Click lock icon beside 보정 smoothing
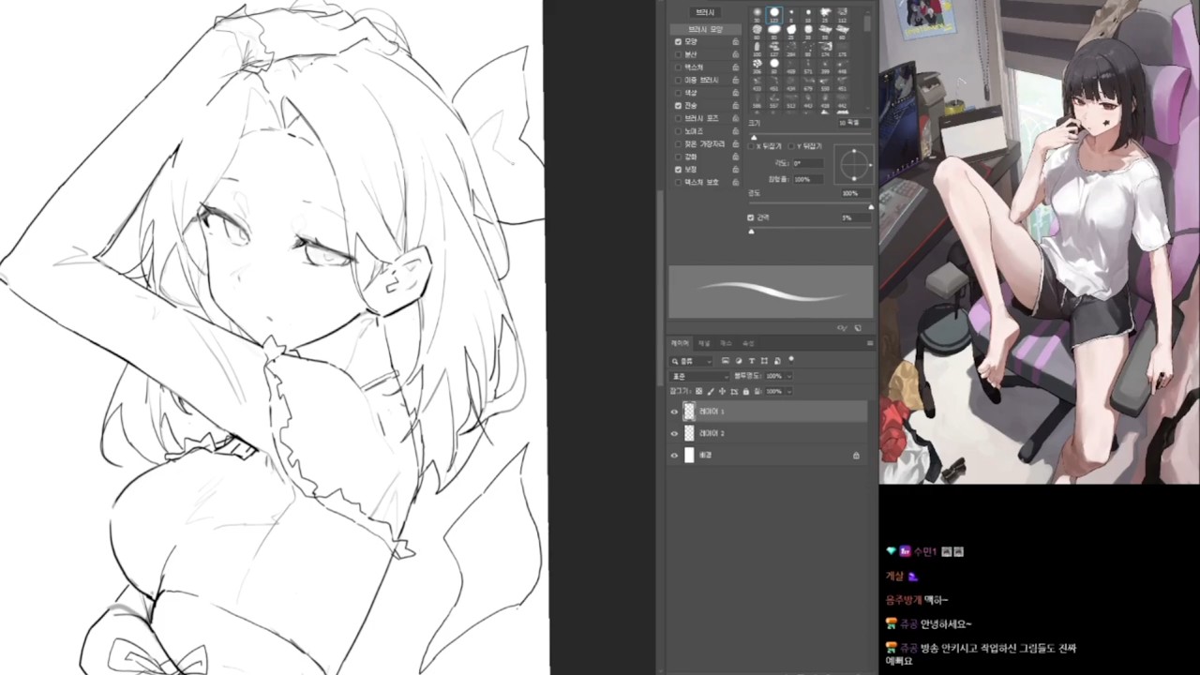Viewport: 1200px width, 675px height. 735,170
